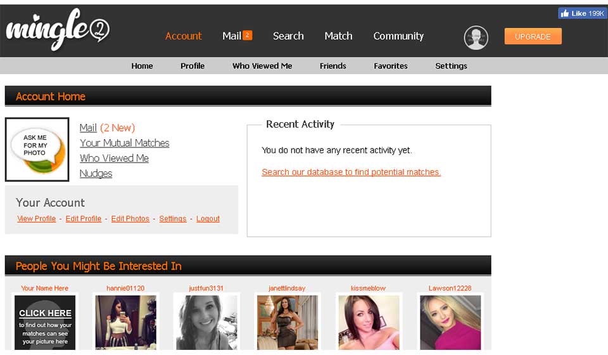Open the user avatar icon in header
The height and width of the screenshot is (355, 608).
tap(476, 37)
